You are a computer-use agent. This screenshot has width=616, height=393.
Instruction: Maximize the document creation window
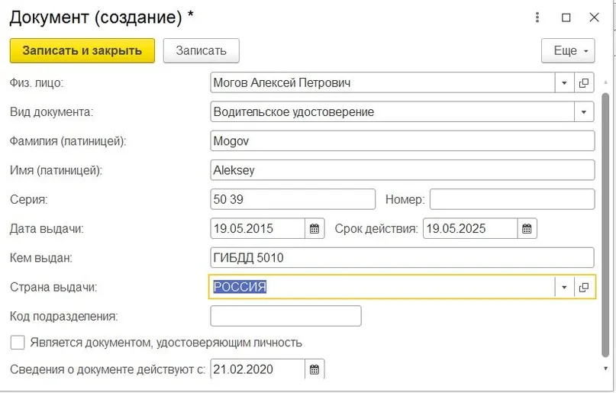point(566,18)
